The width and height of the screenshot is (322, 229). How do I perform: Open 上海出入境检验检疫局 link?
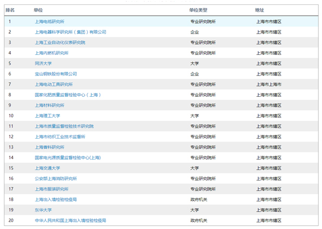(56, 200)
